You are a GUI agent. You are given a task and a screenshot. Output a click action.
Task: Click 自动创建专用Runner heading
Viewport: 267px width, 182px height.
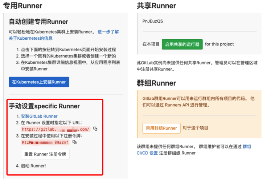coord(38,22)
